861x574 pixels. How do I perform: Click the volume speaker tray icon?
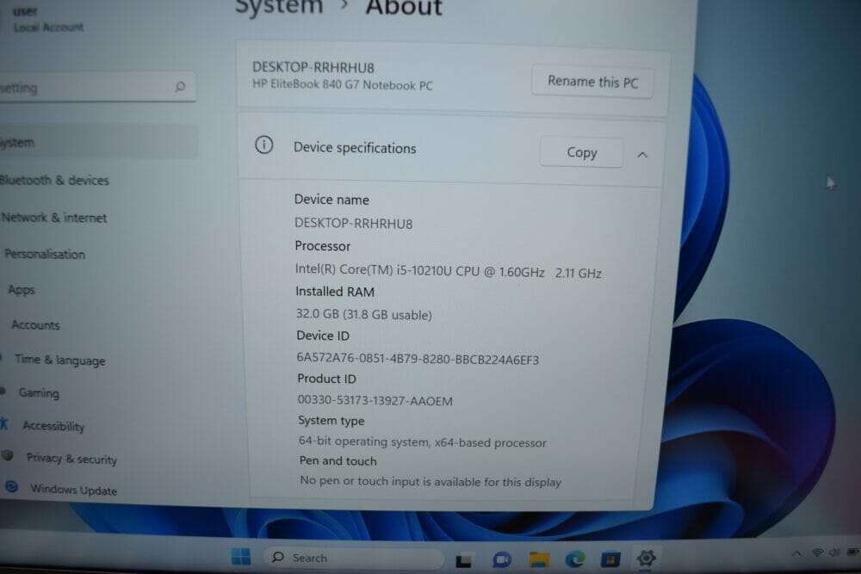[834, 552]
